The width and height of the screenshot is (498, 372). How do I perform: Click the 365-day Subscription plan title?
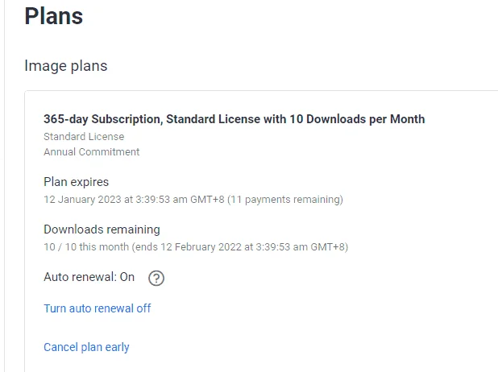pos(234,119)
